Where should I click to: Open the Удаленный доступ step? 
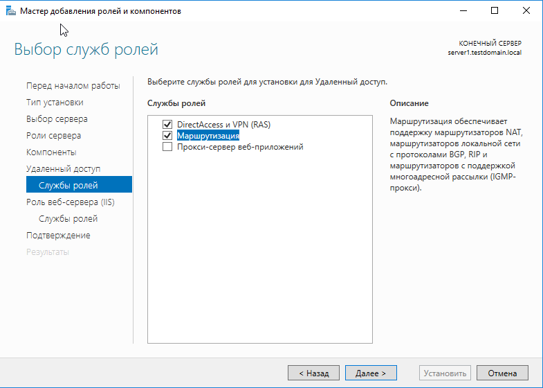coord(63,169)
